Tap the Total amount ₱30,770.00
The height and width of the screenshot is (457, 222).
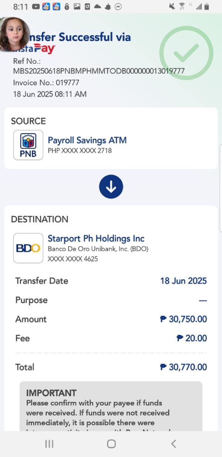point(184,367)
